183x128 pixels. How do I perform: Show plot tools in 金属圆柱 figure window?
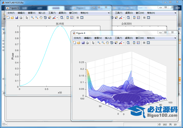click(x=148, y=18)
